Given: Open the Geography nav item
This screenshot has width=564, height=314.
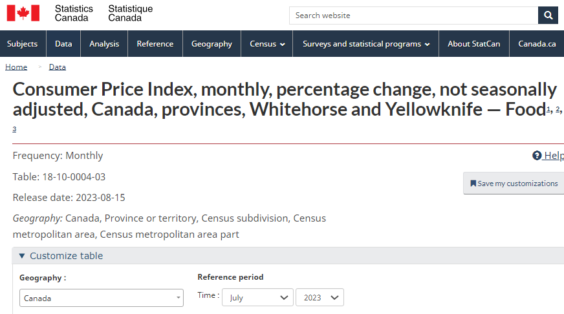Looking at the screenshot, I should point(212,44).
